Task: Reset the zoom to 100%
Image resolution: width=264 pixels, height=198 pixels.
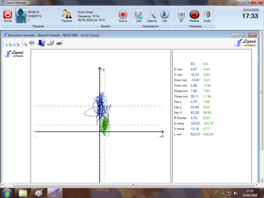Action: point(32,43)
